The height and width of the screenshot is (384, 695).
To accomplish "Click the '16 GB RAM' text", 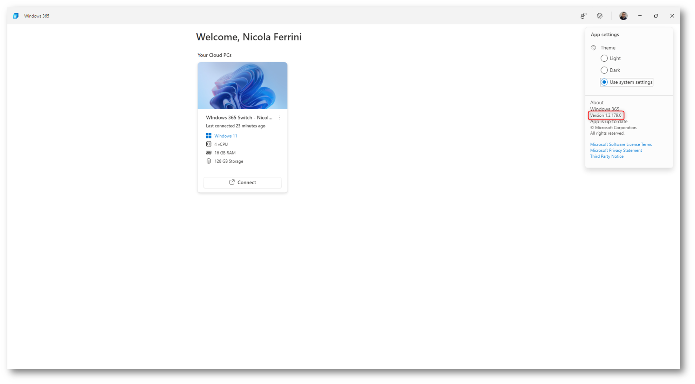I will tap(225, 153).
